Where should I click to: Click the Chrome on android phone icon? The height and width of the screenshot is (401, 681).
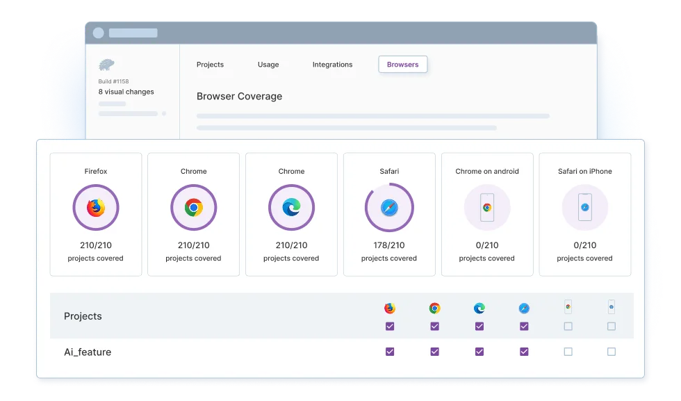pyautogui.click(x=487, y=208)
